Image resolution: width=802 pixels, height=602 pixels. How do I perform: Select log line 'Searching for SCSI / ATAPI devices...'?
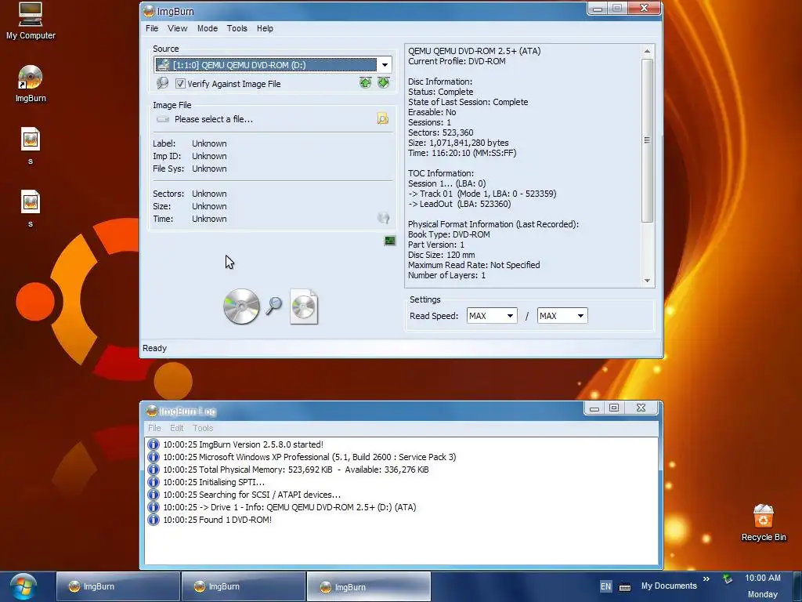tap(251, 495)
